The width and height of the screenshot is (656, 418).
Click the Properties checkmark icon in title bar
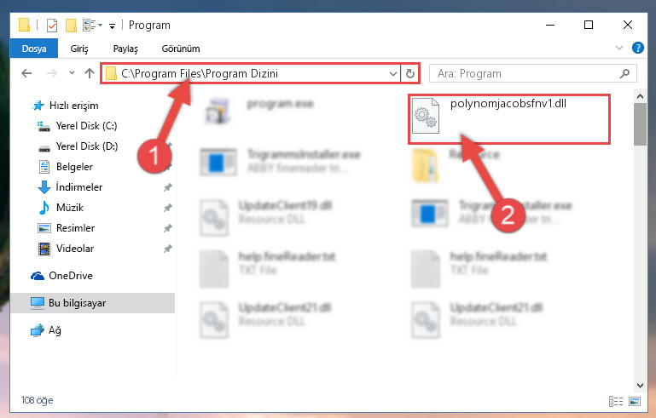[51, 26]
